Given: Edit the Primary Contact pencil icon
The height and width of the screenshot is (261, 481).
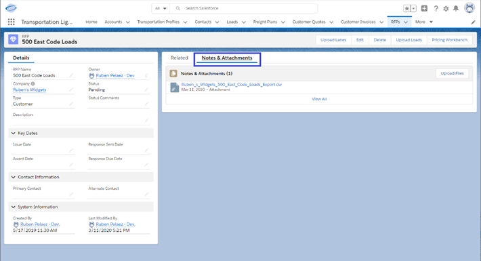Looking at the screenshot, I should click(x=71, y=195).
